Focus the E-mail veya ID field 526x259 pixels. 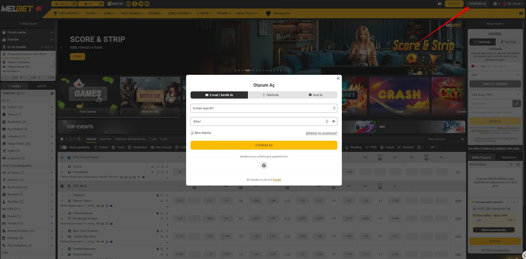[264, 108]
